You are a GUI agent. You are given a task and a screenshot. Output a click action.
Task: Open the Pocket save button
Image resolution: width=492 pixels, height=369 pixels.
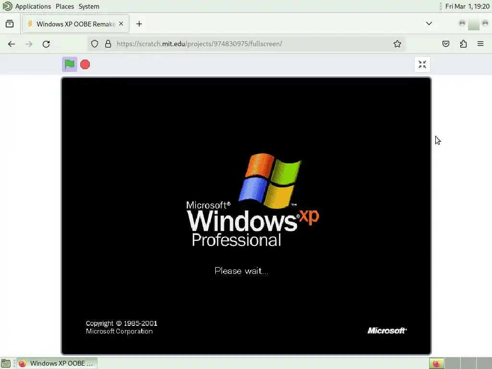coord(446,44)
